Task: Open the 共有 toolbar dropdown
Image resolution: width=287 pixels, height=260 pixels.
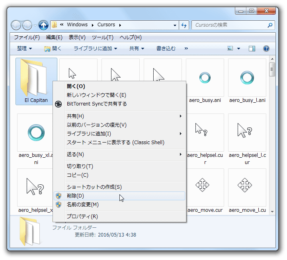Action: tap(137, 48)
